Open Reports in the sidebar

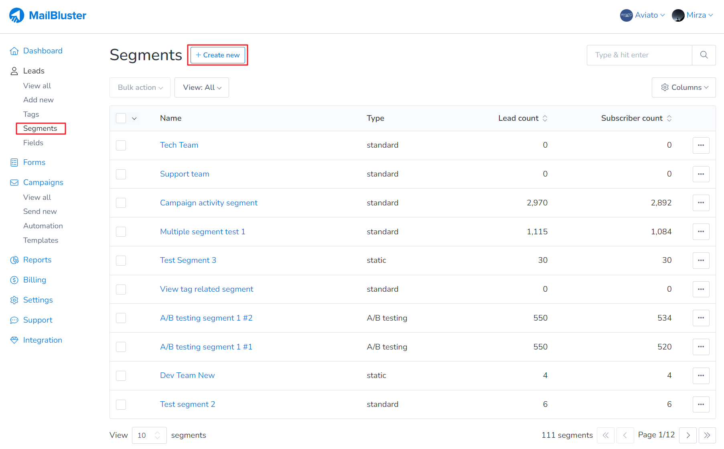(x=37, y=260)
